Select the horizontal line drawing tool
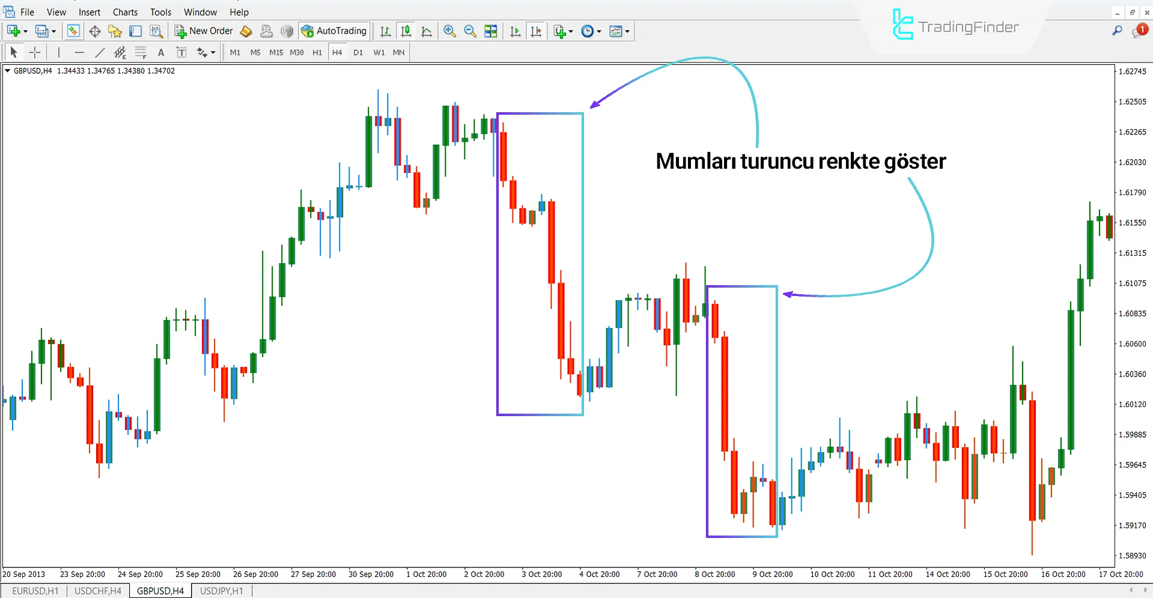The image size is (1153, 598). (x=79, y=52)
